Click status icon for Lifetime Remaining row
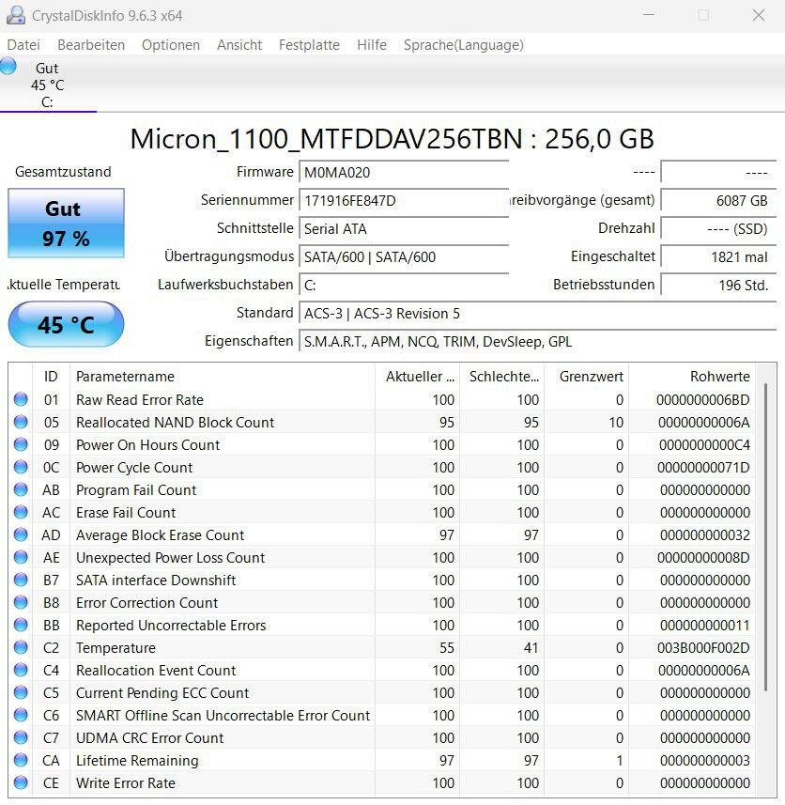Screen dimensions: 785x805 [x=21, y=761]
